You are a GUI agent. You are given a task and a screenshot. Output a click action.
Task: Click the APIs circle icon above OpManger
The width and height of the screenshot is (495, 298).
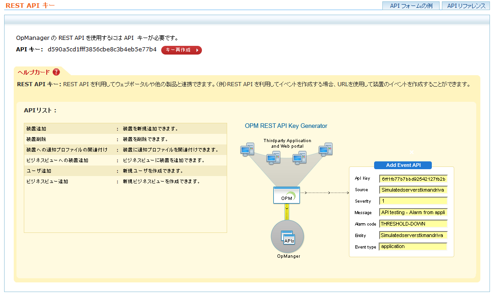(x=287, y=237)
